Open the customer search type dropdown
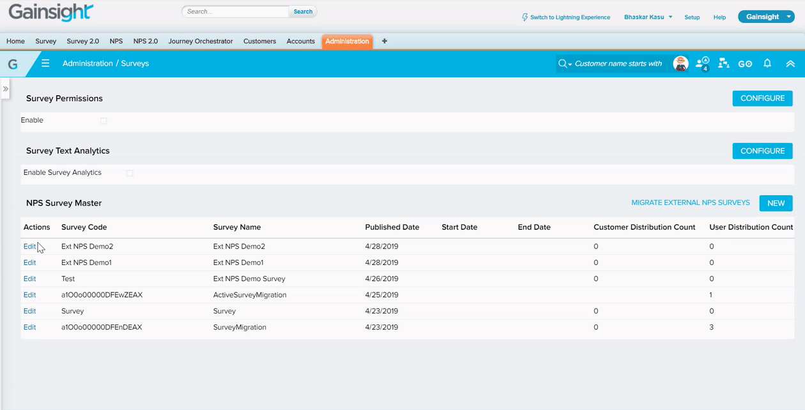Image resolution: width=805 pixels, height=410 pixels. coord(565,64)
